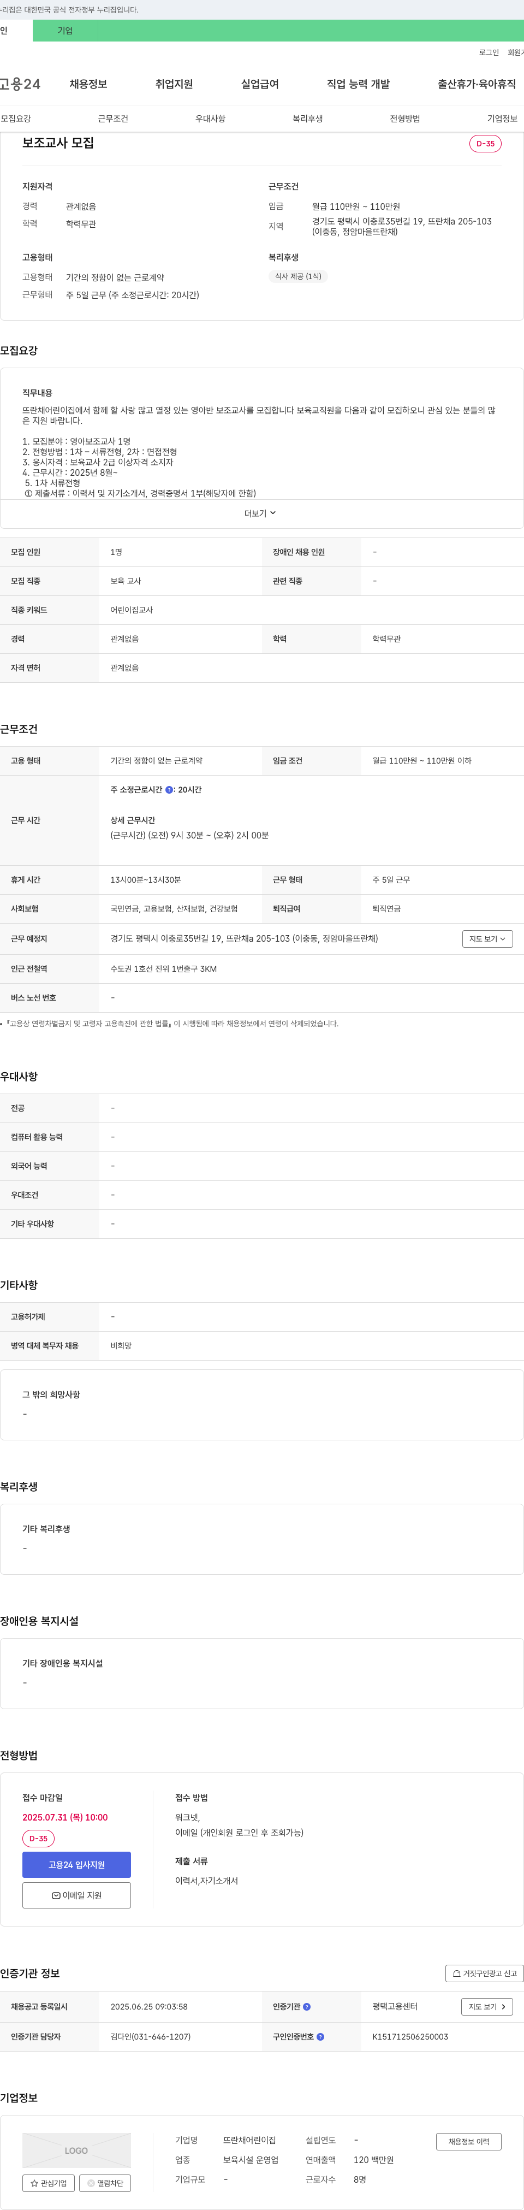
Task: Click the company LOGO placeholder image
Action: pyautogui.click(x=76, y=2150)
